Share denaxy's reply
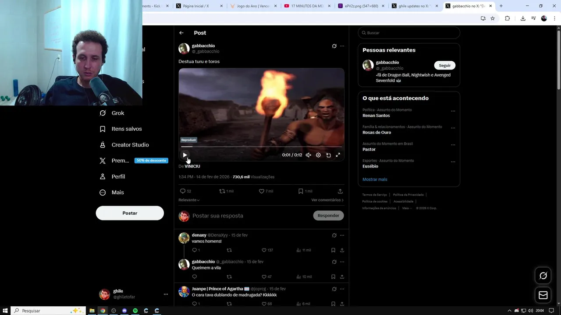 click(342, 250)
